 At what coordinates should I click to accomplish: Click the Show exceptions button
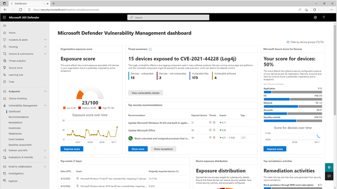tap(163, 149)
